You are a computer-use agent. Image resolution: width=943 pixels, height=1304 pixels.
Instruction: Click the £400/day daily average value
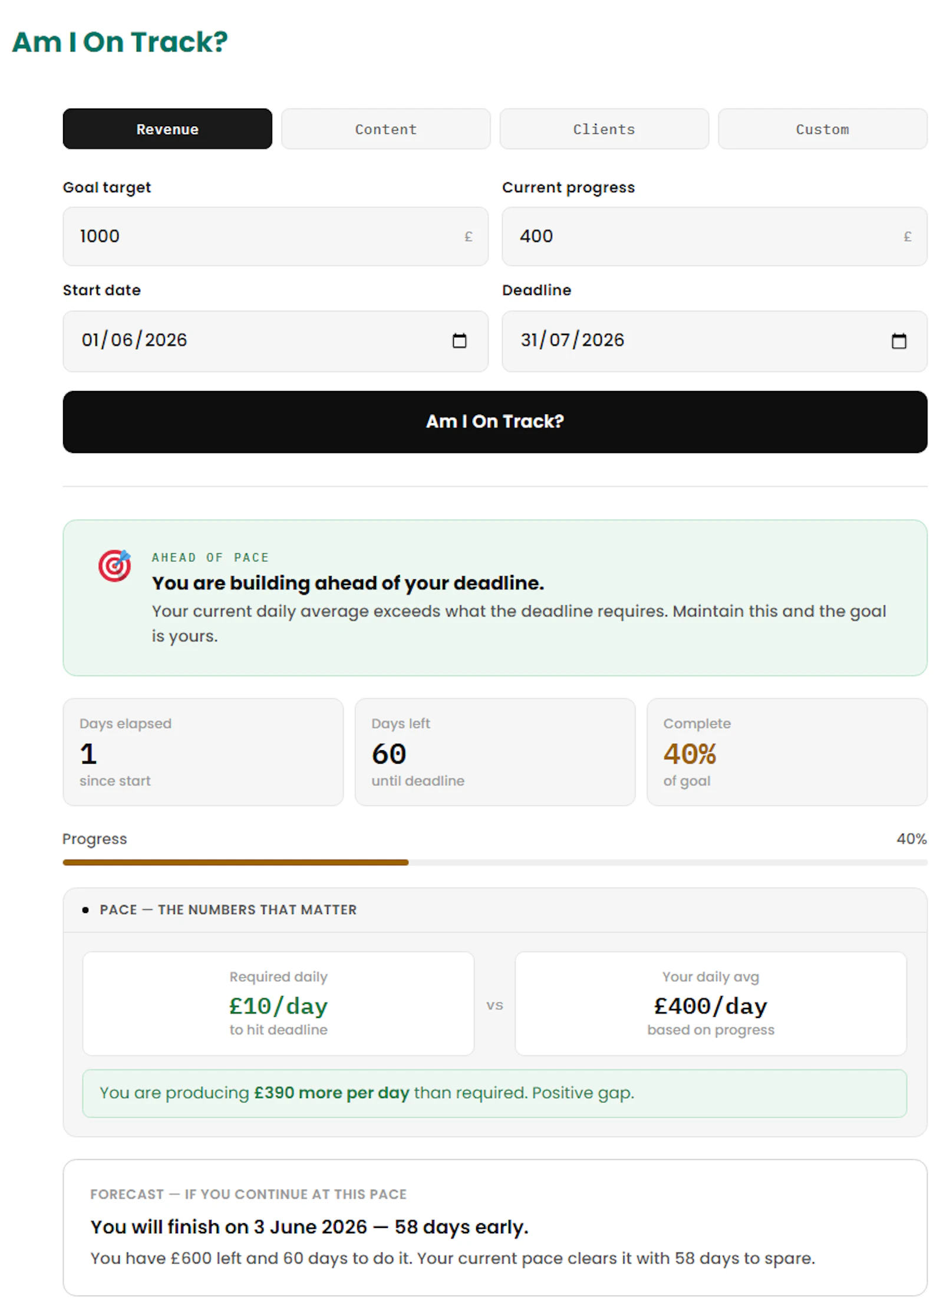click(710, 1006)
